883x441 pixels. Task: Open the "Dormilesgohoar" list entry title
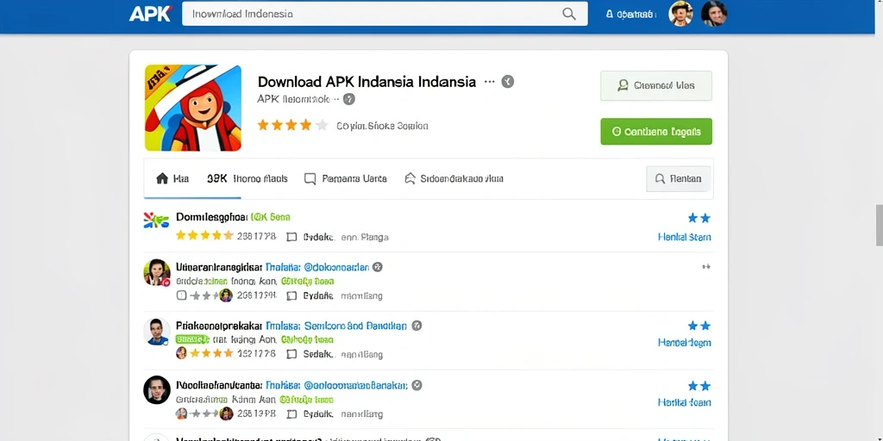coord(212,217)
